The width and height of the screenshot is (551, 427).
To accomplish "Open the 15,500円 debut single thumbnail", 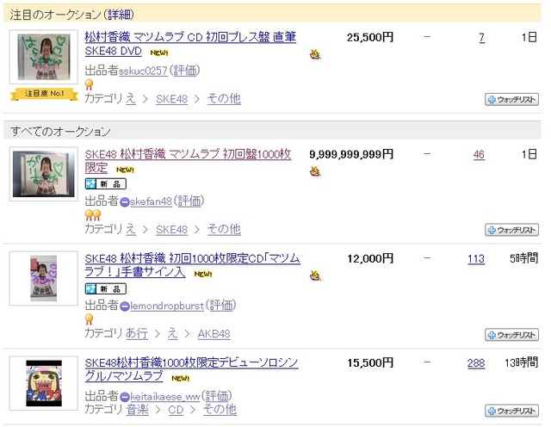I will (x=44, y=383).
